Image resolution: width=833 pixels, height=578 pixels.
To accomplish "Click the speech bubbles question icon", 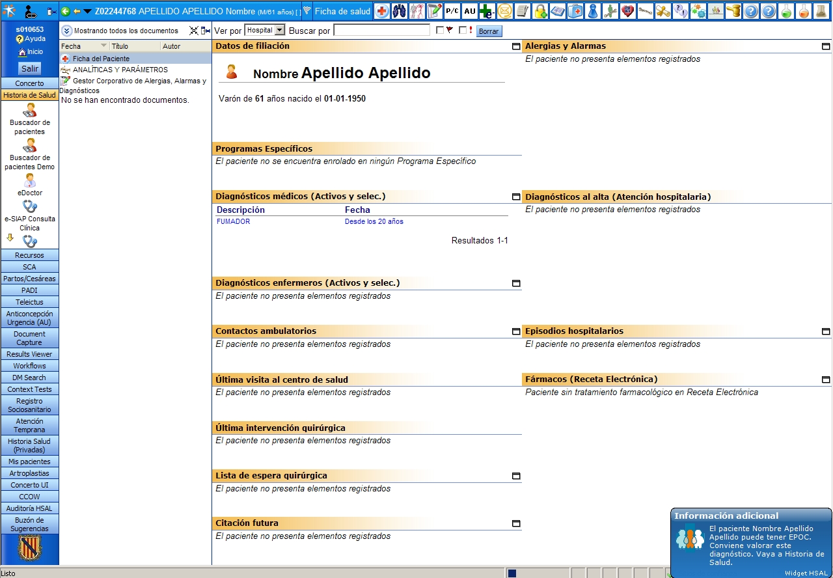I will pyautogui.click(x=681, y=11).
